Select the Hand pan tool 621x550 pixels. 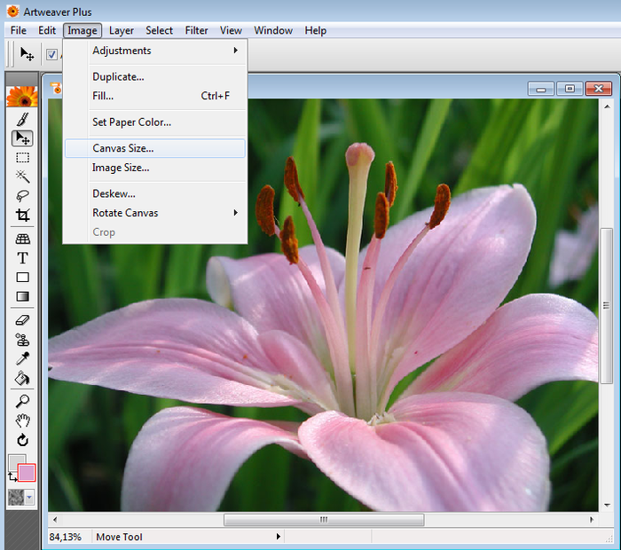(x=22, y=420)
